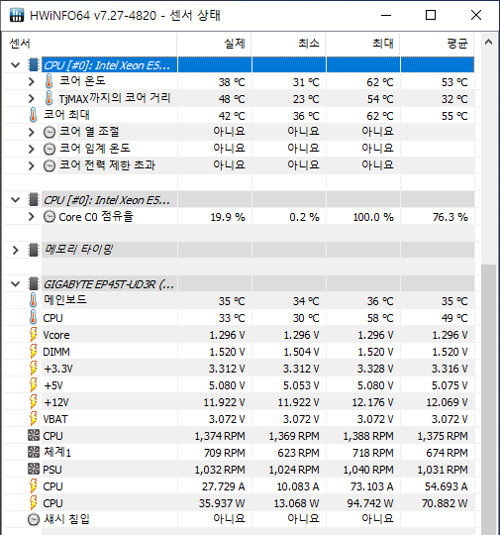Click lightning icon beside DIMM

coord(33,351)
